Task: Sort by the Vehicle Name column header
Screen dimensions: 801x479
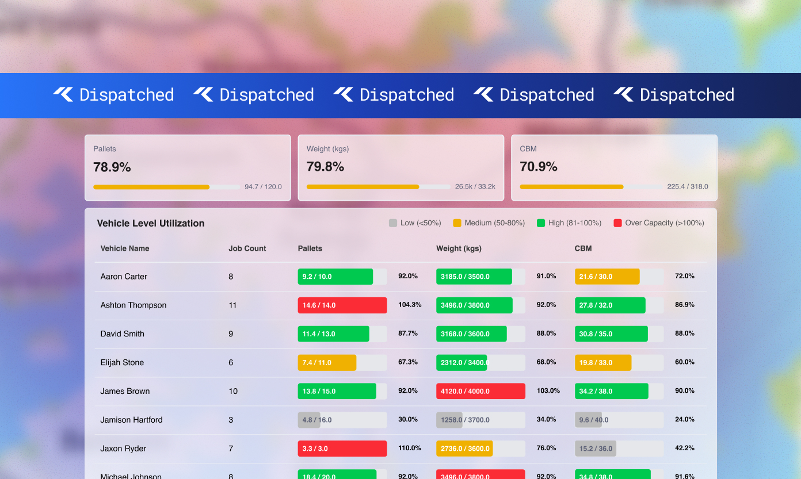Action: pos(125,248)
